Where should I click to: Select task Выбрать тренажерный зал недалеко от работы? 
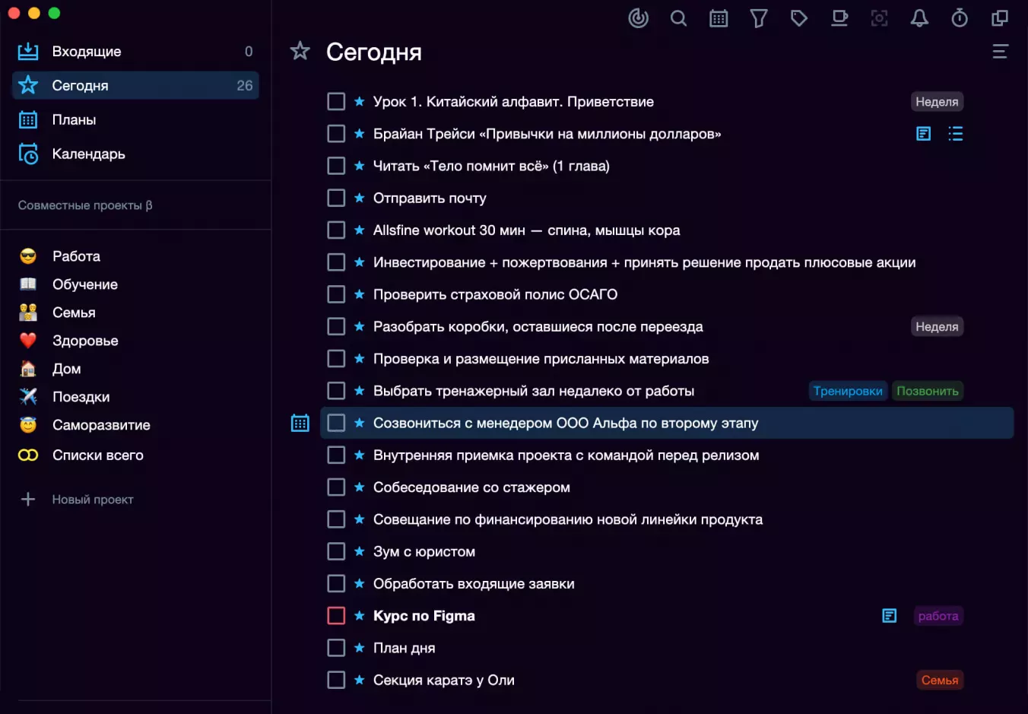click(x=534, y=391)
